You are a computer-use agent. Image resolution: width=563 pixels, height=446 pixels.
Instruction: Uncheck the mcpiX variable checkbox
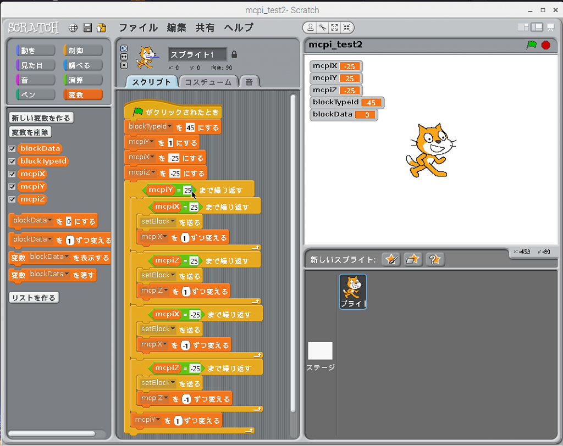12,174
